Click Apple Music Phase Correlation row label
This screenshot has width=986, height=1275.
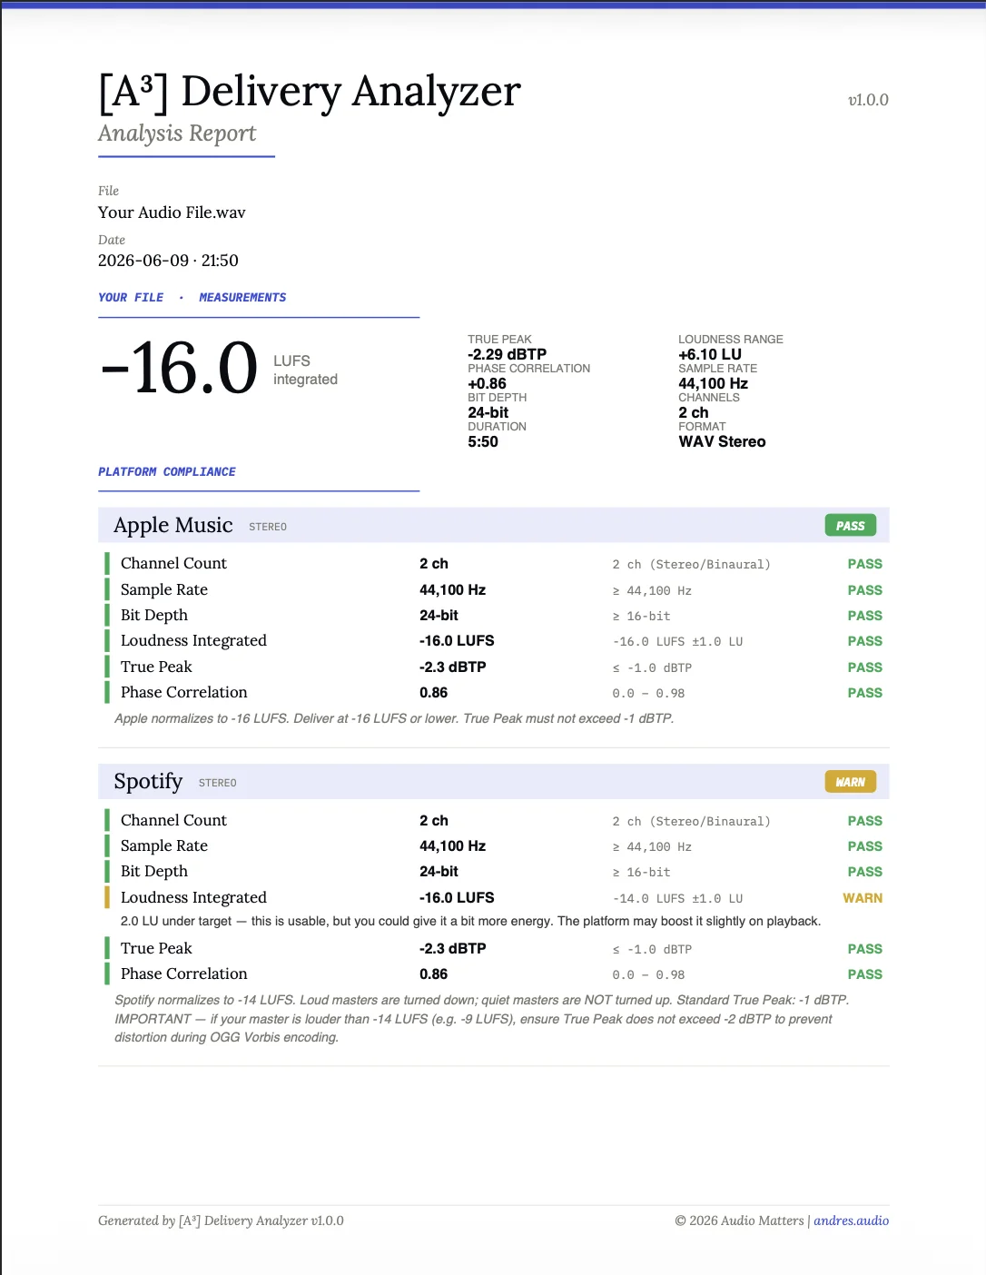(x=183, y=692)
